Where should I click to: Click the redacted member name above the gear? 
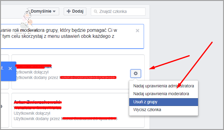pos(34,66)
